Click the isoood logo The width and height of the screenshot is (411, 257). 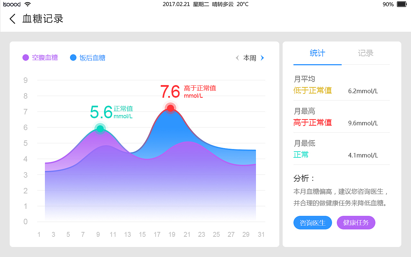point(11,4)
